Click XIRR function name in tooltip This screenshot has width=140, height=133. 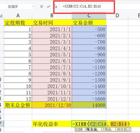point(79,129)
